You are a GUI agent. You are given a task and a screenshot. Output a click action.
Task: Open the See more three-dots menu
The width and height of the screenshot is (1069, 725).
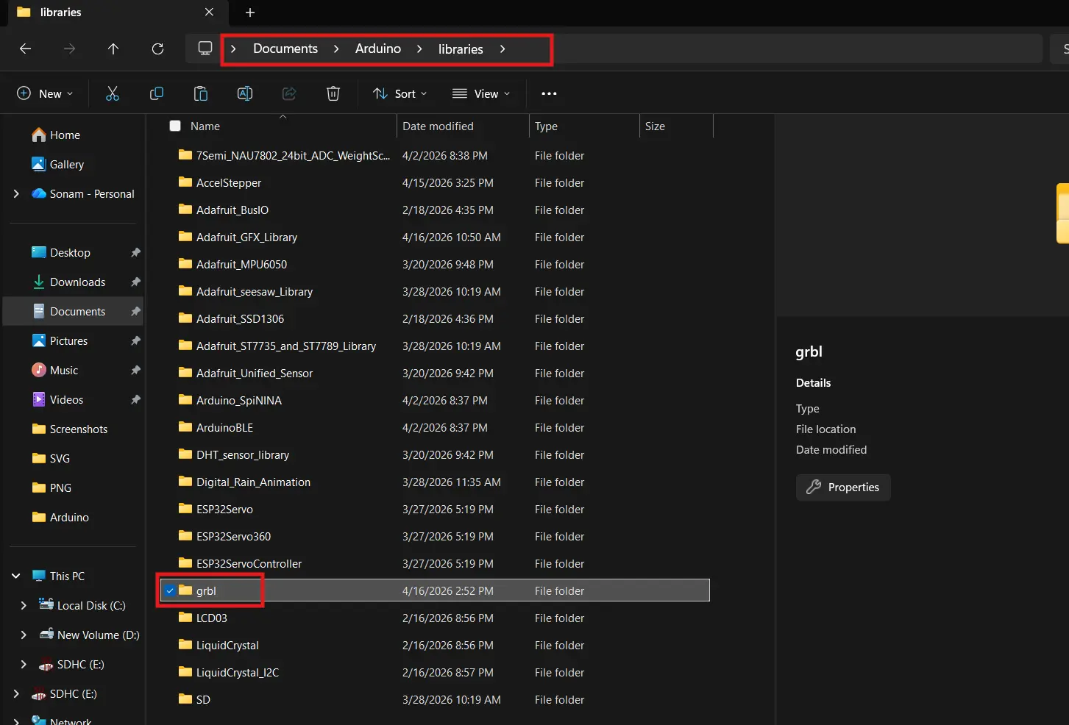[549, 93]
